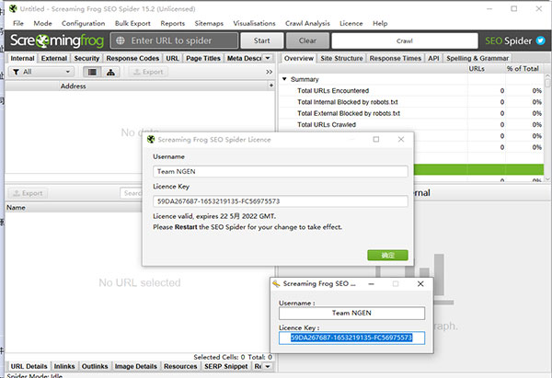
Task: Click the frog icon in main title bar
Action: tap(13, 9)
